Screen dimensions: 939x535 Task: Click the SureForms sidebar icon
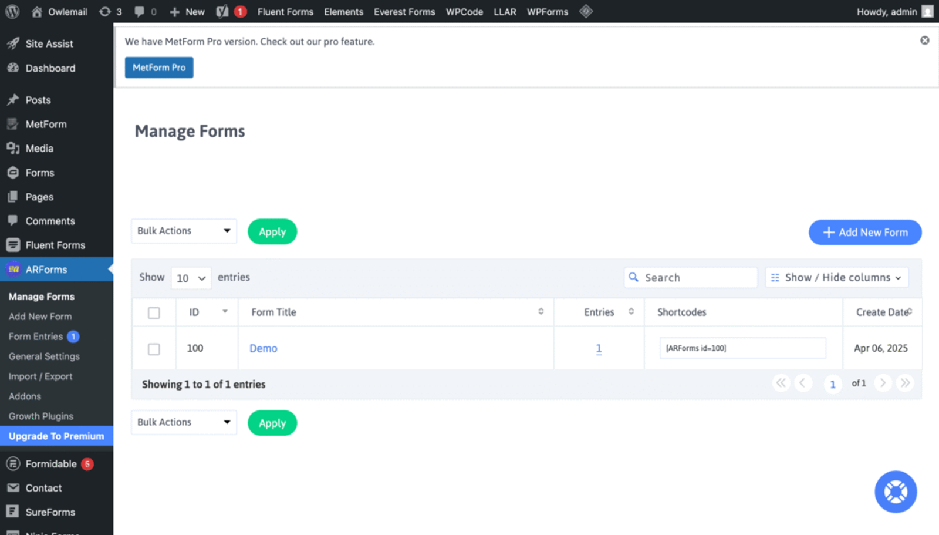[x=13, y=512]
